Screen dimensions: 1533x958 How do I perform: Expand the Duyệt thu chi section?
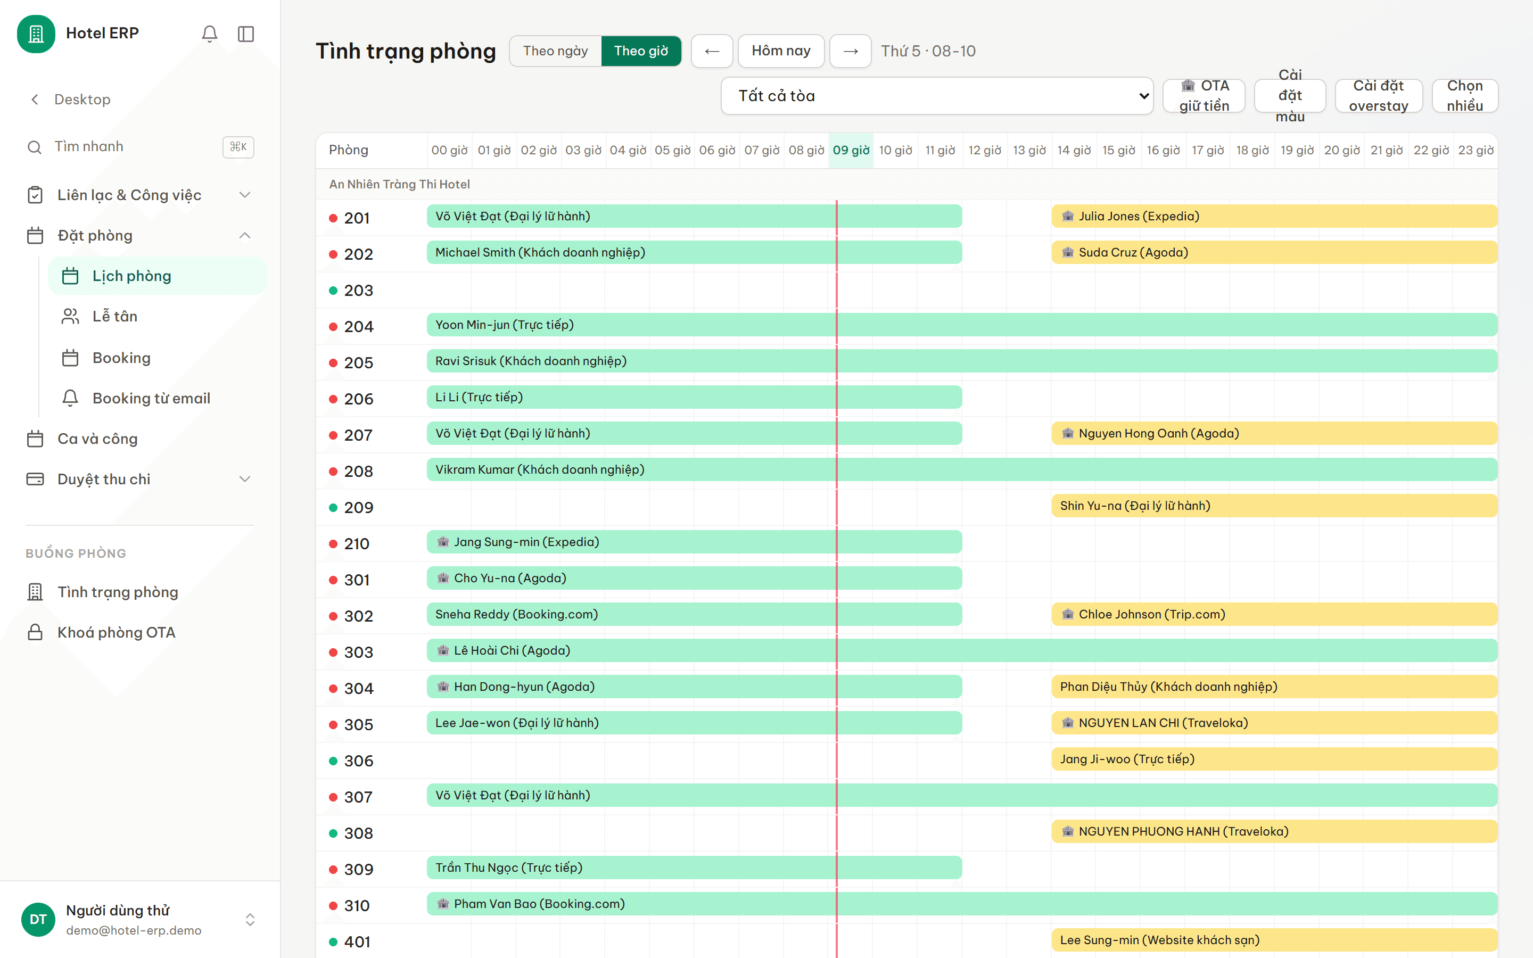click(x=244, y=479)
